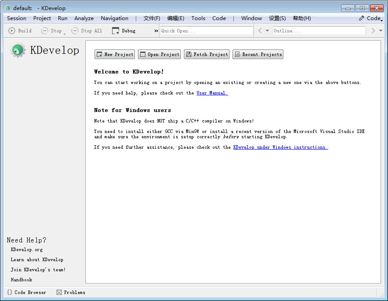
Task: Go forward in navigation history
Action: point(373,31)
